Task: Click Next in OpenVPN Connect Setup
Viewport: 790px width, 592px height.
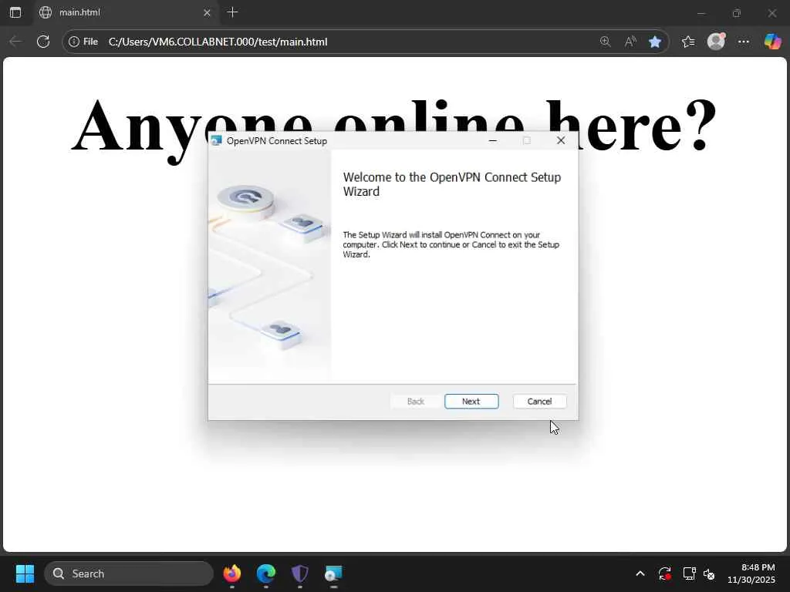Action: click(471, 401)
